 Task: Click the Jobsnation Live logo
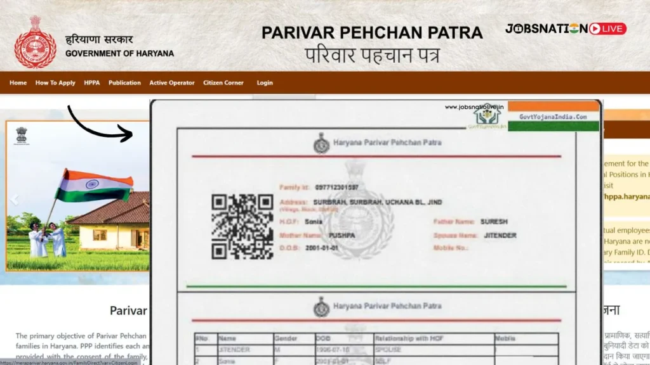pyautogui.click(x=566, y=29)
